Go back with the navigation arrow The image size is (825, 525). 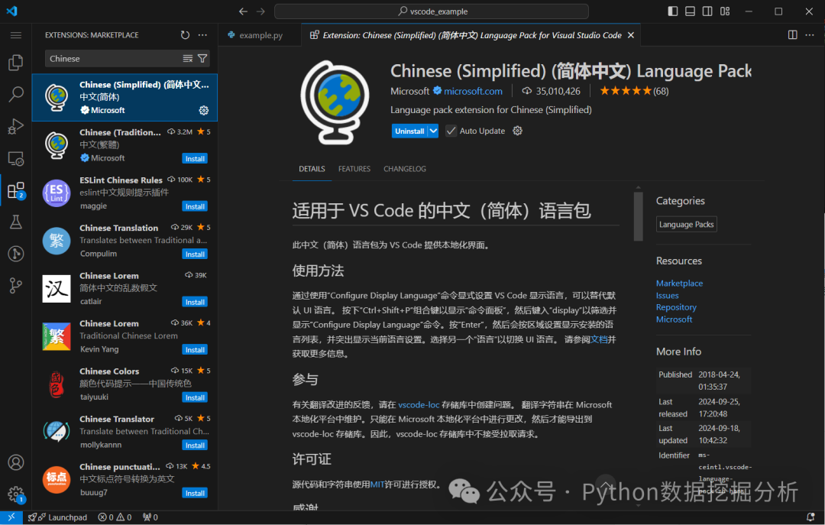[243, 11]
